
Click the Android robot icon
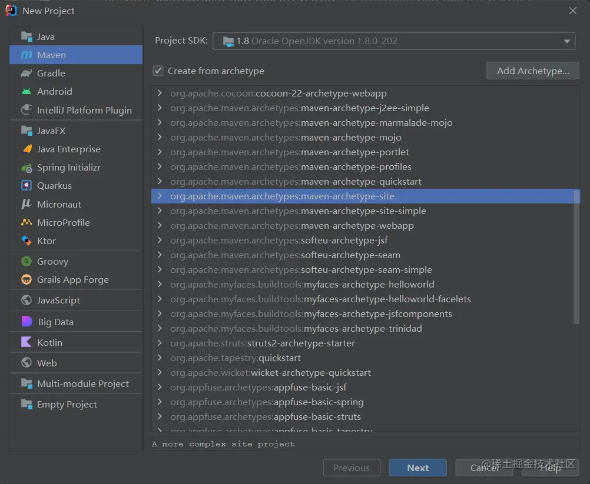tap(26, 91)
